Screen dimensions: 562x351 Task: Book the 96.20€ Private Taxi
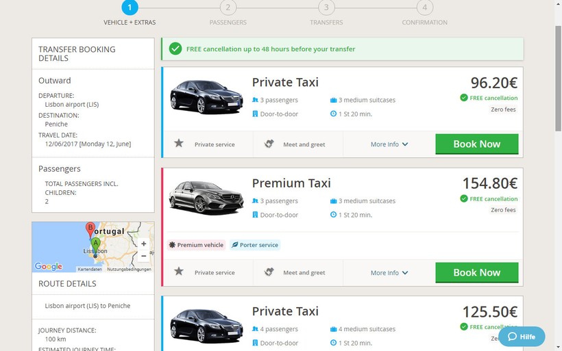coord(476,144)
